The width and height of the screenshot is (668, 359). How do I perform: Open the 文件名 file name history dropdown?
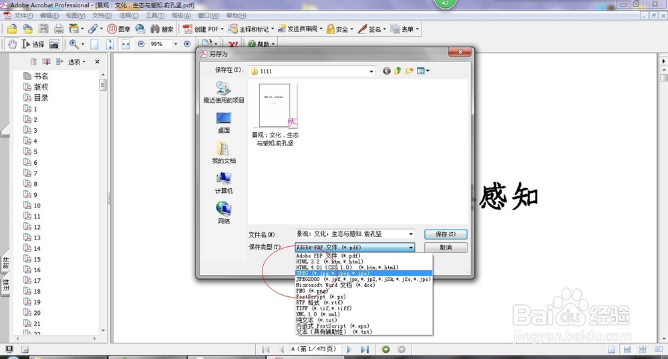(411, 234)
